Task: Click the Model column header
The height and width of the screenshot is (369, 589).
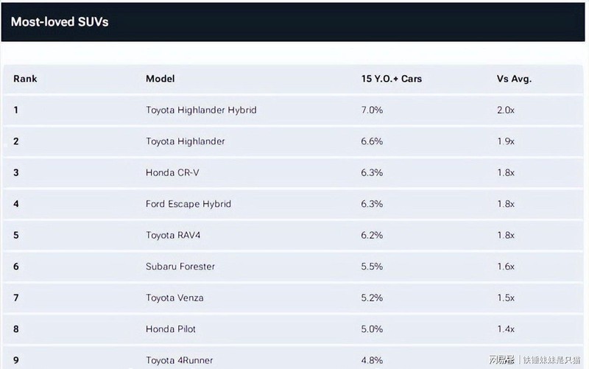Action: (x=160, y=79)
